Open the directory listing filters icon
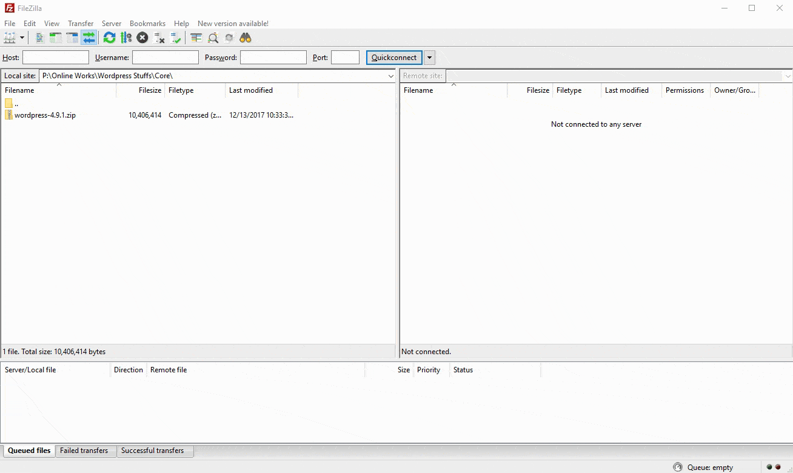The width and height of the screenshot is (793, 473). (196, 38)
